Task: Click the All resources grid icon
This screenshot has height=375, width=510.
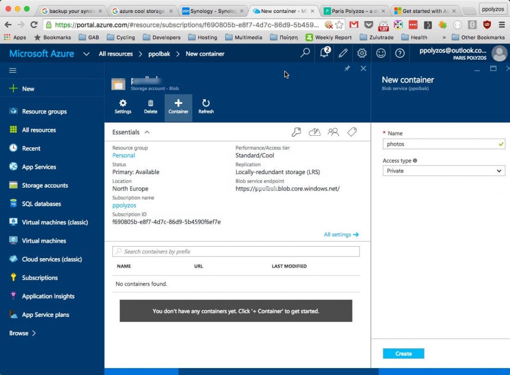Action: click(13, 129)
